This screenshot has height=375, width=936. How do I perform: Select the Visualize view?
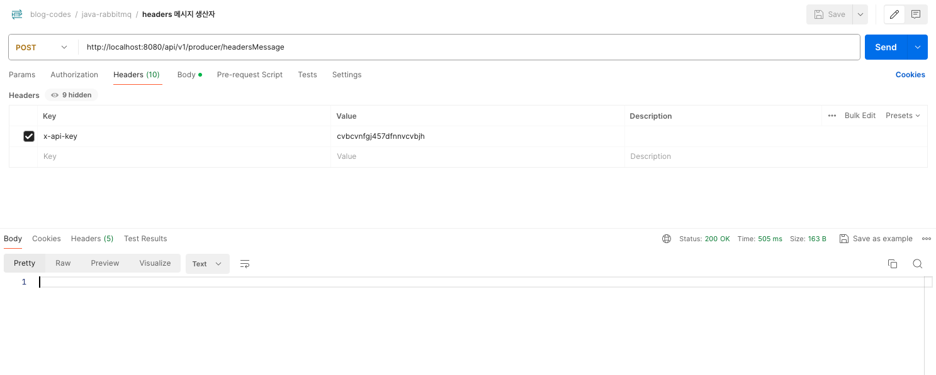[155, 263]
